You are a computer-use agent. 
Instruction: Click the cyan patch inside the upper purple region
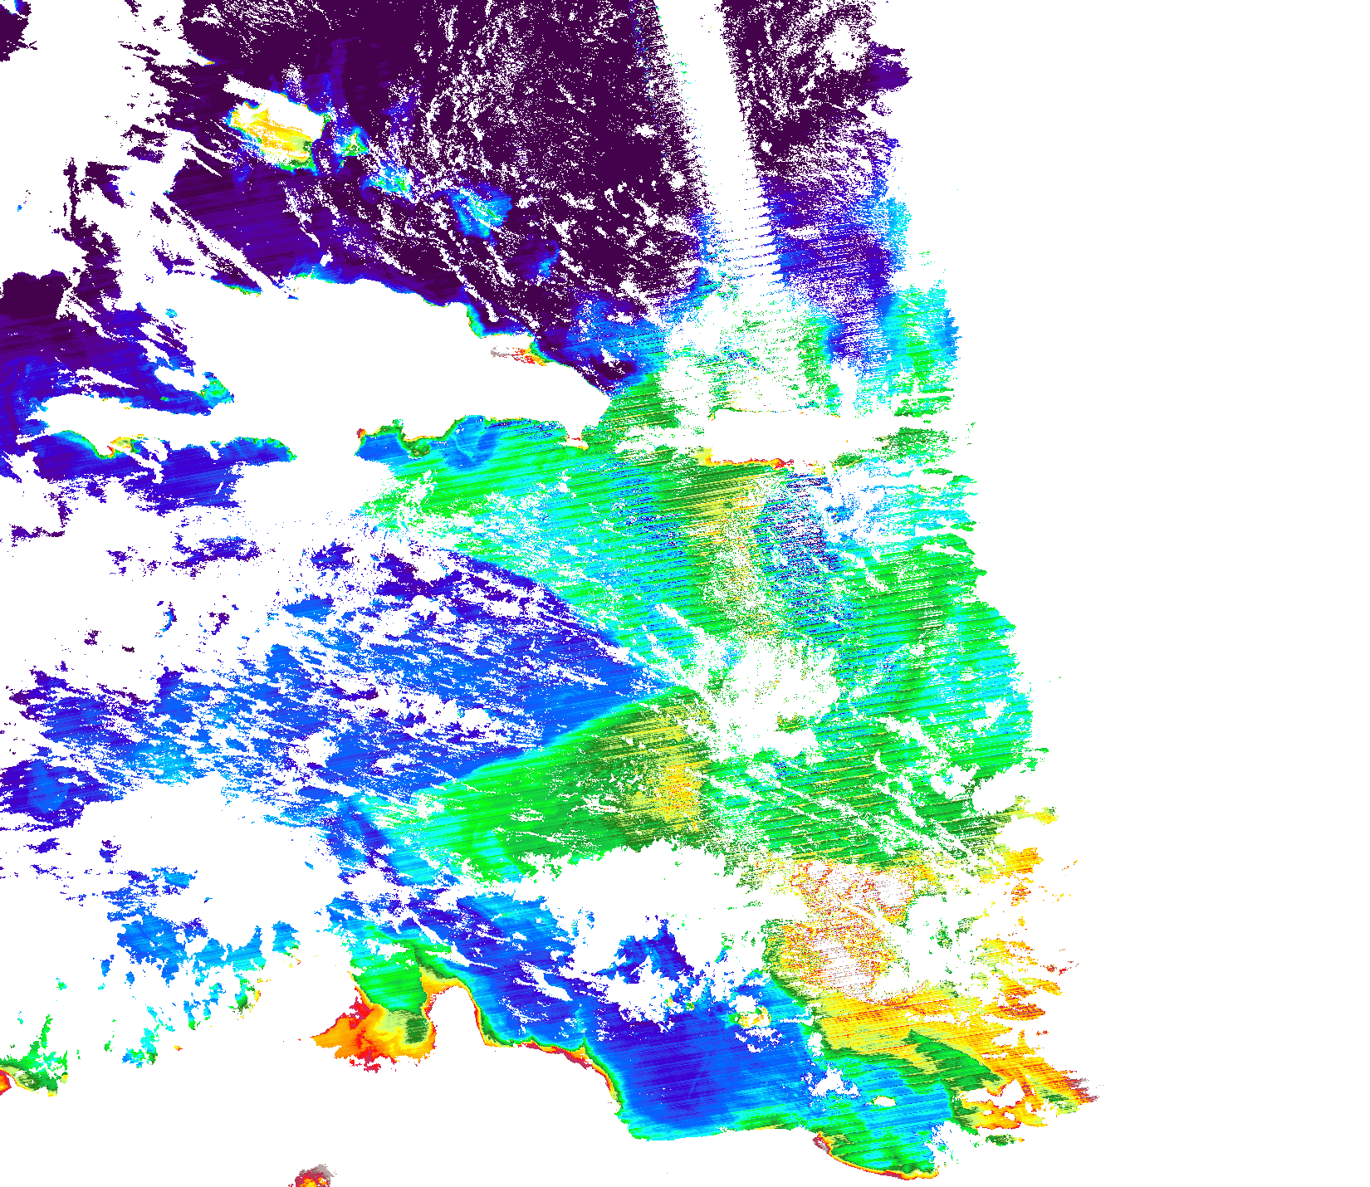[x=477, y=208]
